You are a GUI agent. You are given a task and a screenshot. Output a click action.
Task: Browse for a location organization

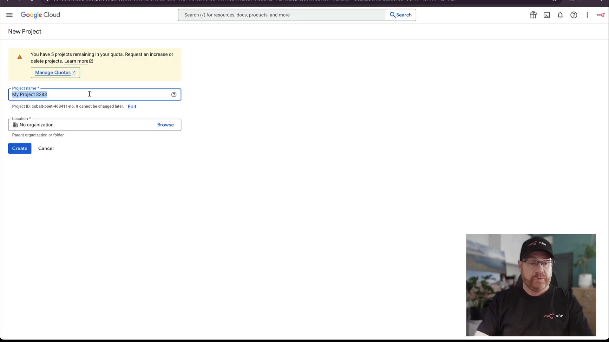(x=165, y=125)
